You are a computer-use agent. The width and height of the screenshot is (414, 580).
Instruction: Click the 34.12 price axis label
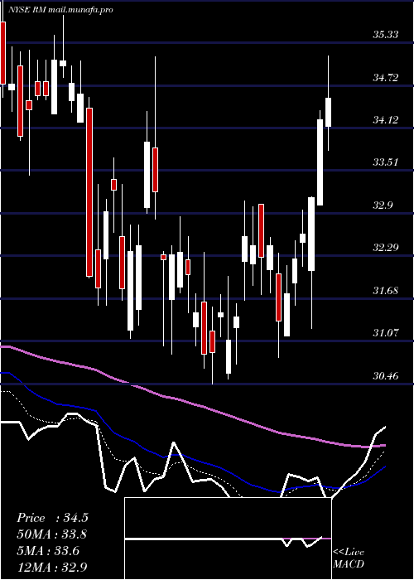[x=386, y=120]
